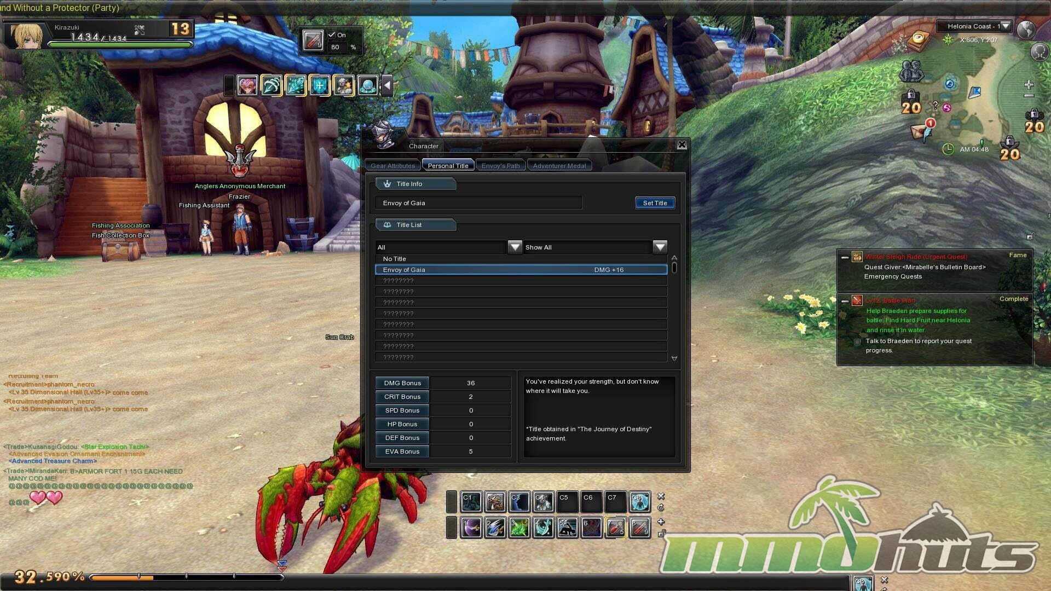Click the pink-haired character buff icon
This screenshot has height=591, width=1051.
[x=247, y=85]
